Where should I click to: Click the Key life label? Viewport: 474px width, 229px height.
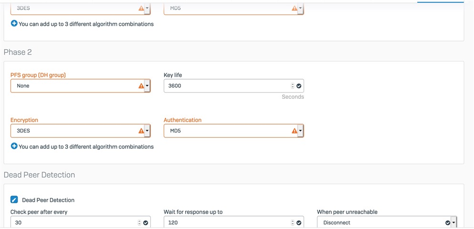pos(173,75)
